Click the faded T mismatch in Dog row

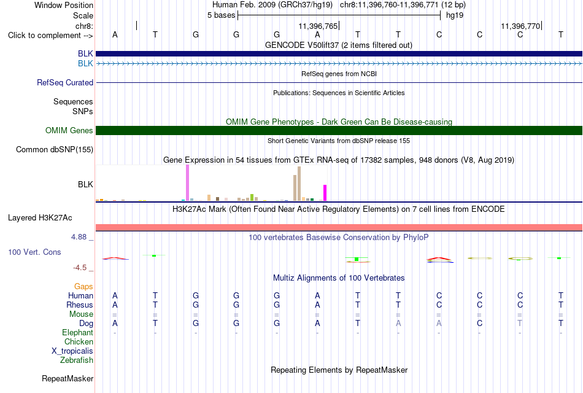[520, 324]
